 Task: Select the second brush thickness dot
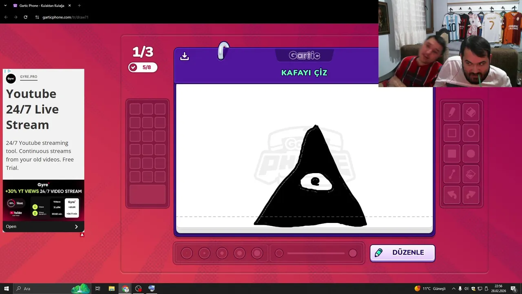coord(204,253)
